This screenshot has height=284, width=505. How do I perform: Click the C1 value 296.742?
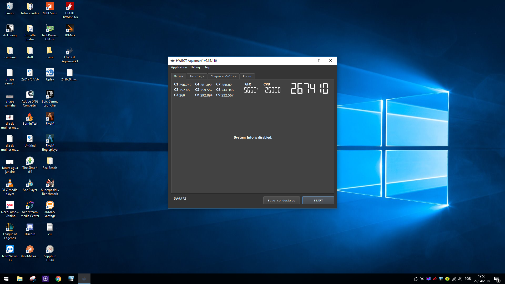[x=185, y=85]
